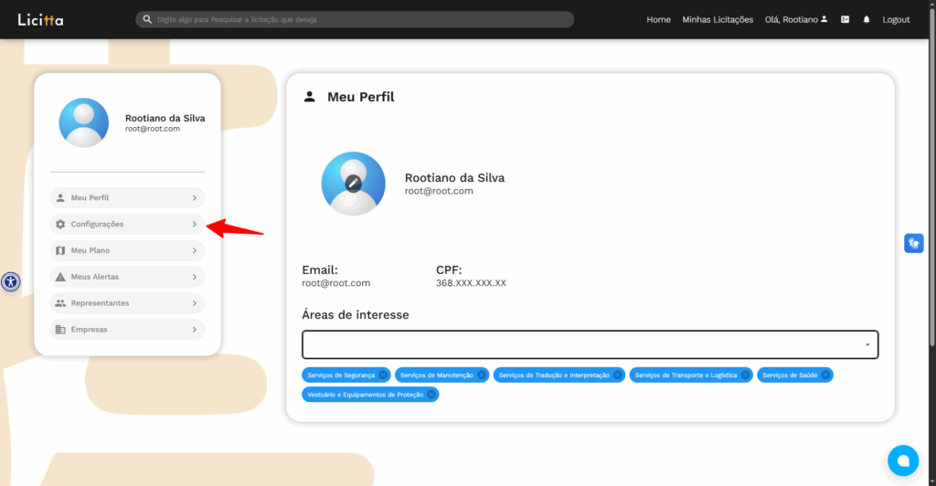Open notifications bell
The height and width of the screenshot is (486, 936).
coord(867,20)
